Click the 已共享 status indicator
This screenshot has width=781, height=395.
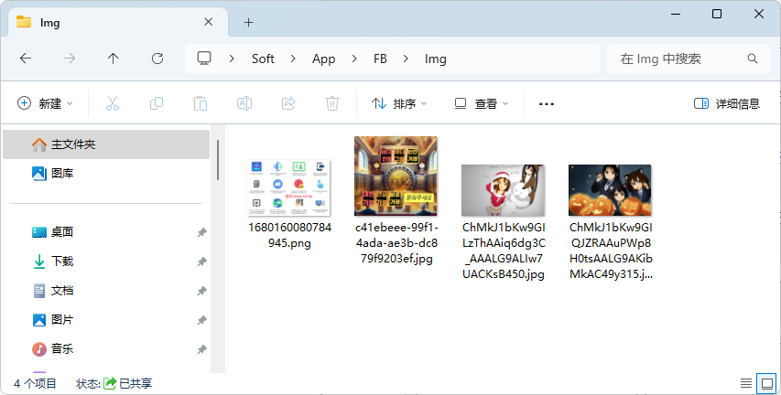click(x=128, y=383)
